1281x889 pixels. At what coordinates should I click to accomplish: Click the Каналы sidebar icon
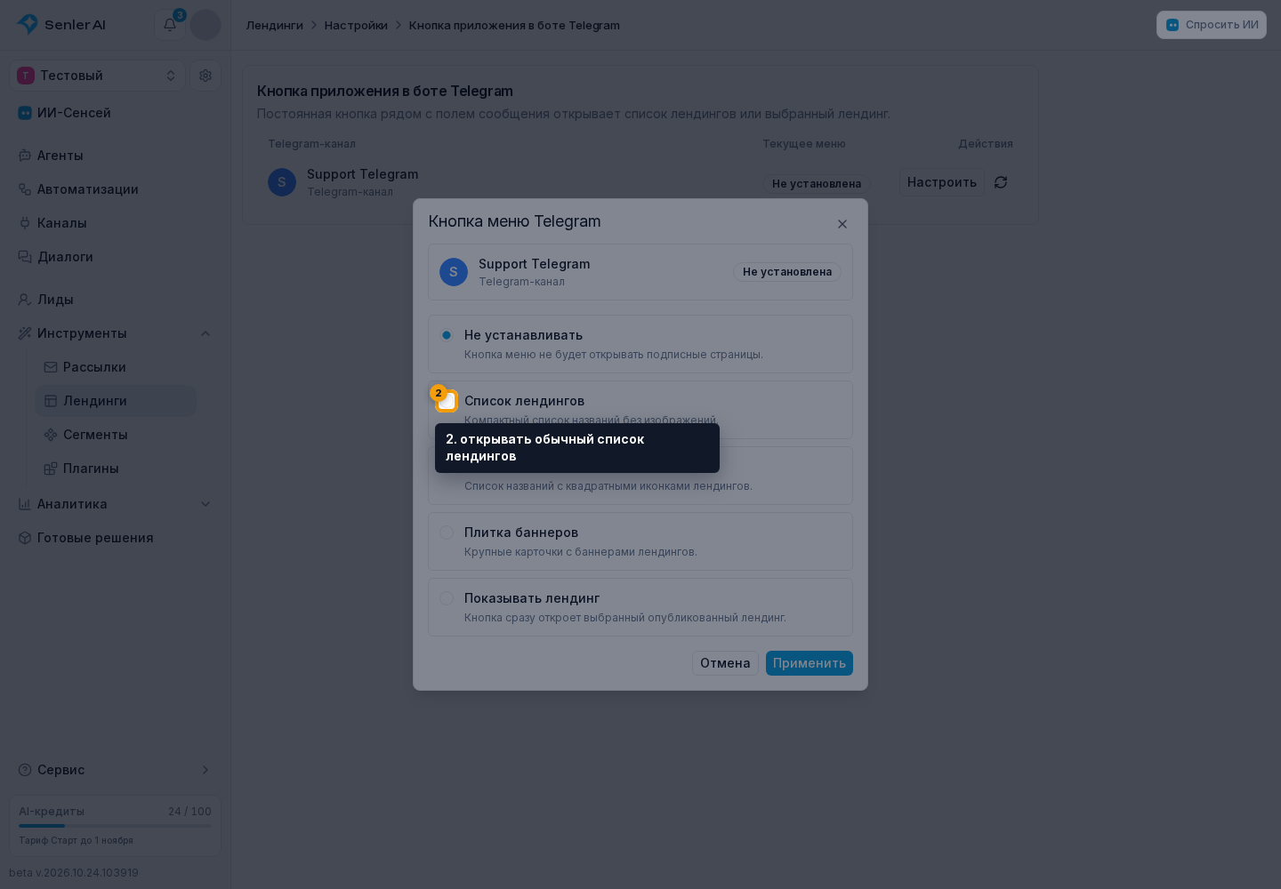pyautogui.click(x=25, y=223)
